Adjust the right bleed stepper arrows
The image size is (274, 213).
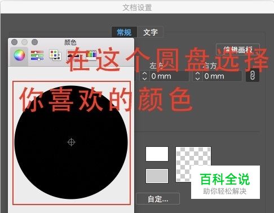(x=197, y=76)
